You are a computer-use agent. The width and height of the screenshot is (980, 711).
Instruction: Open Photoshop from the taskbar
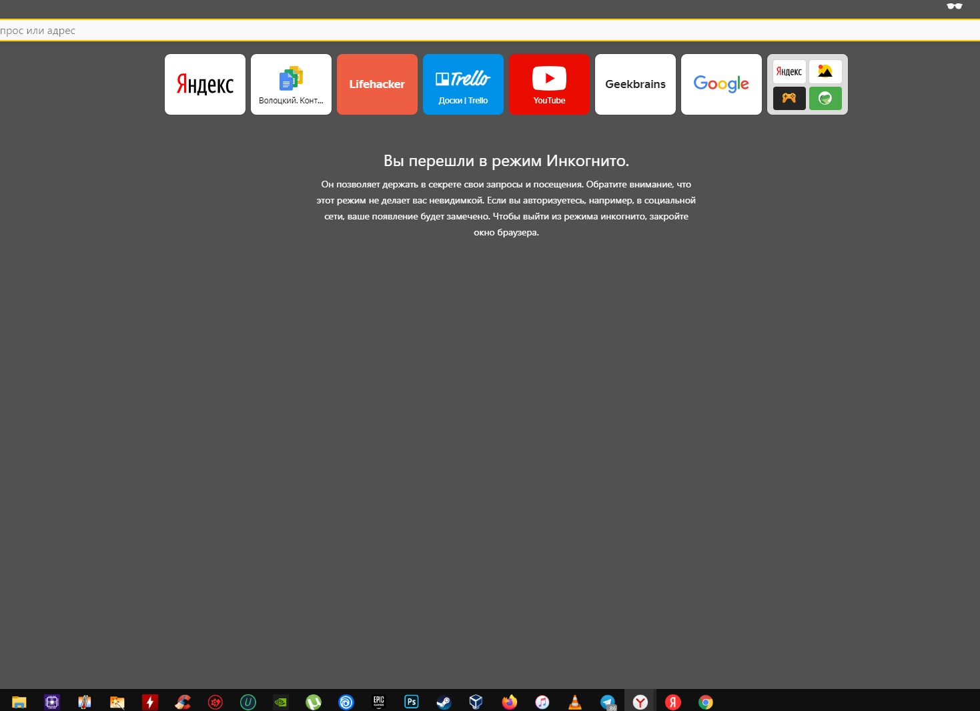[x=411, y=702]
